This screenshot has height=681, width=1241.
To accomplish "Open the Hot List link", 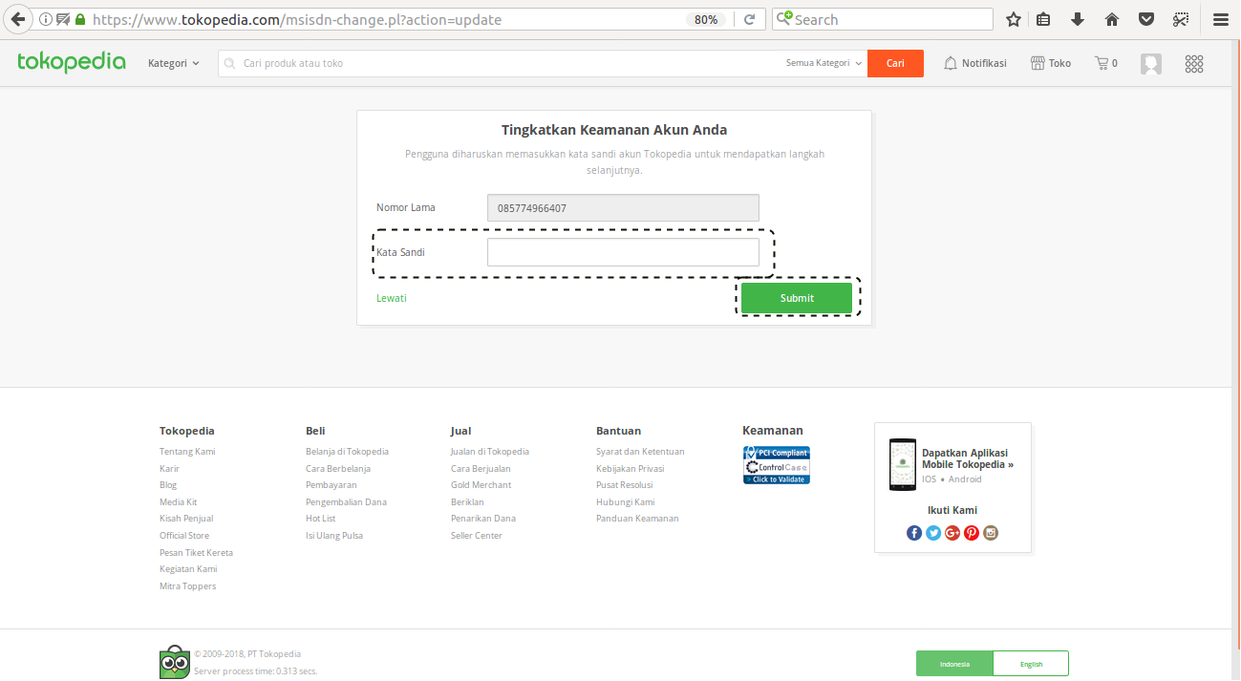I will [321, 519].
